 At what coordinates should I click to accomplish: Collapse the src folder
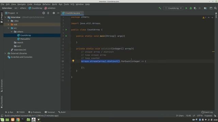tap(8, 28)
